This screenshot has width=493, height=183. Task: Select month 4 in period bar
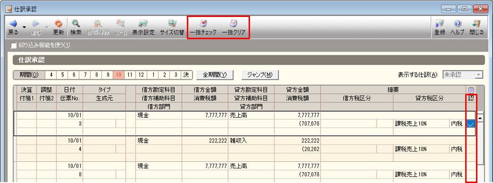click(51, 75)
